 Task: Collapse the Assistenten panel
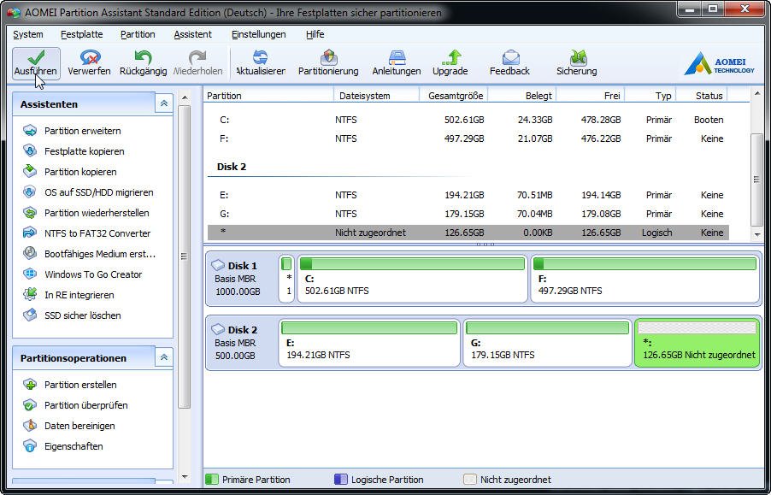tap(164, 103)
